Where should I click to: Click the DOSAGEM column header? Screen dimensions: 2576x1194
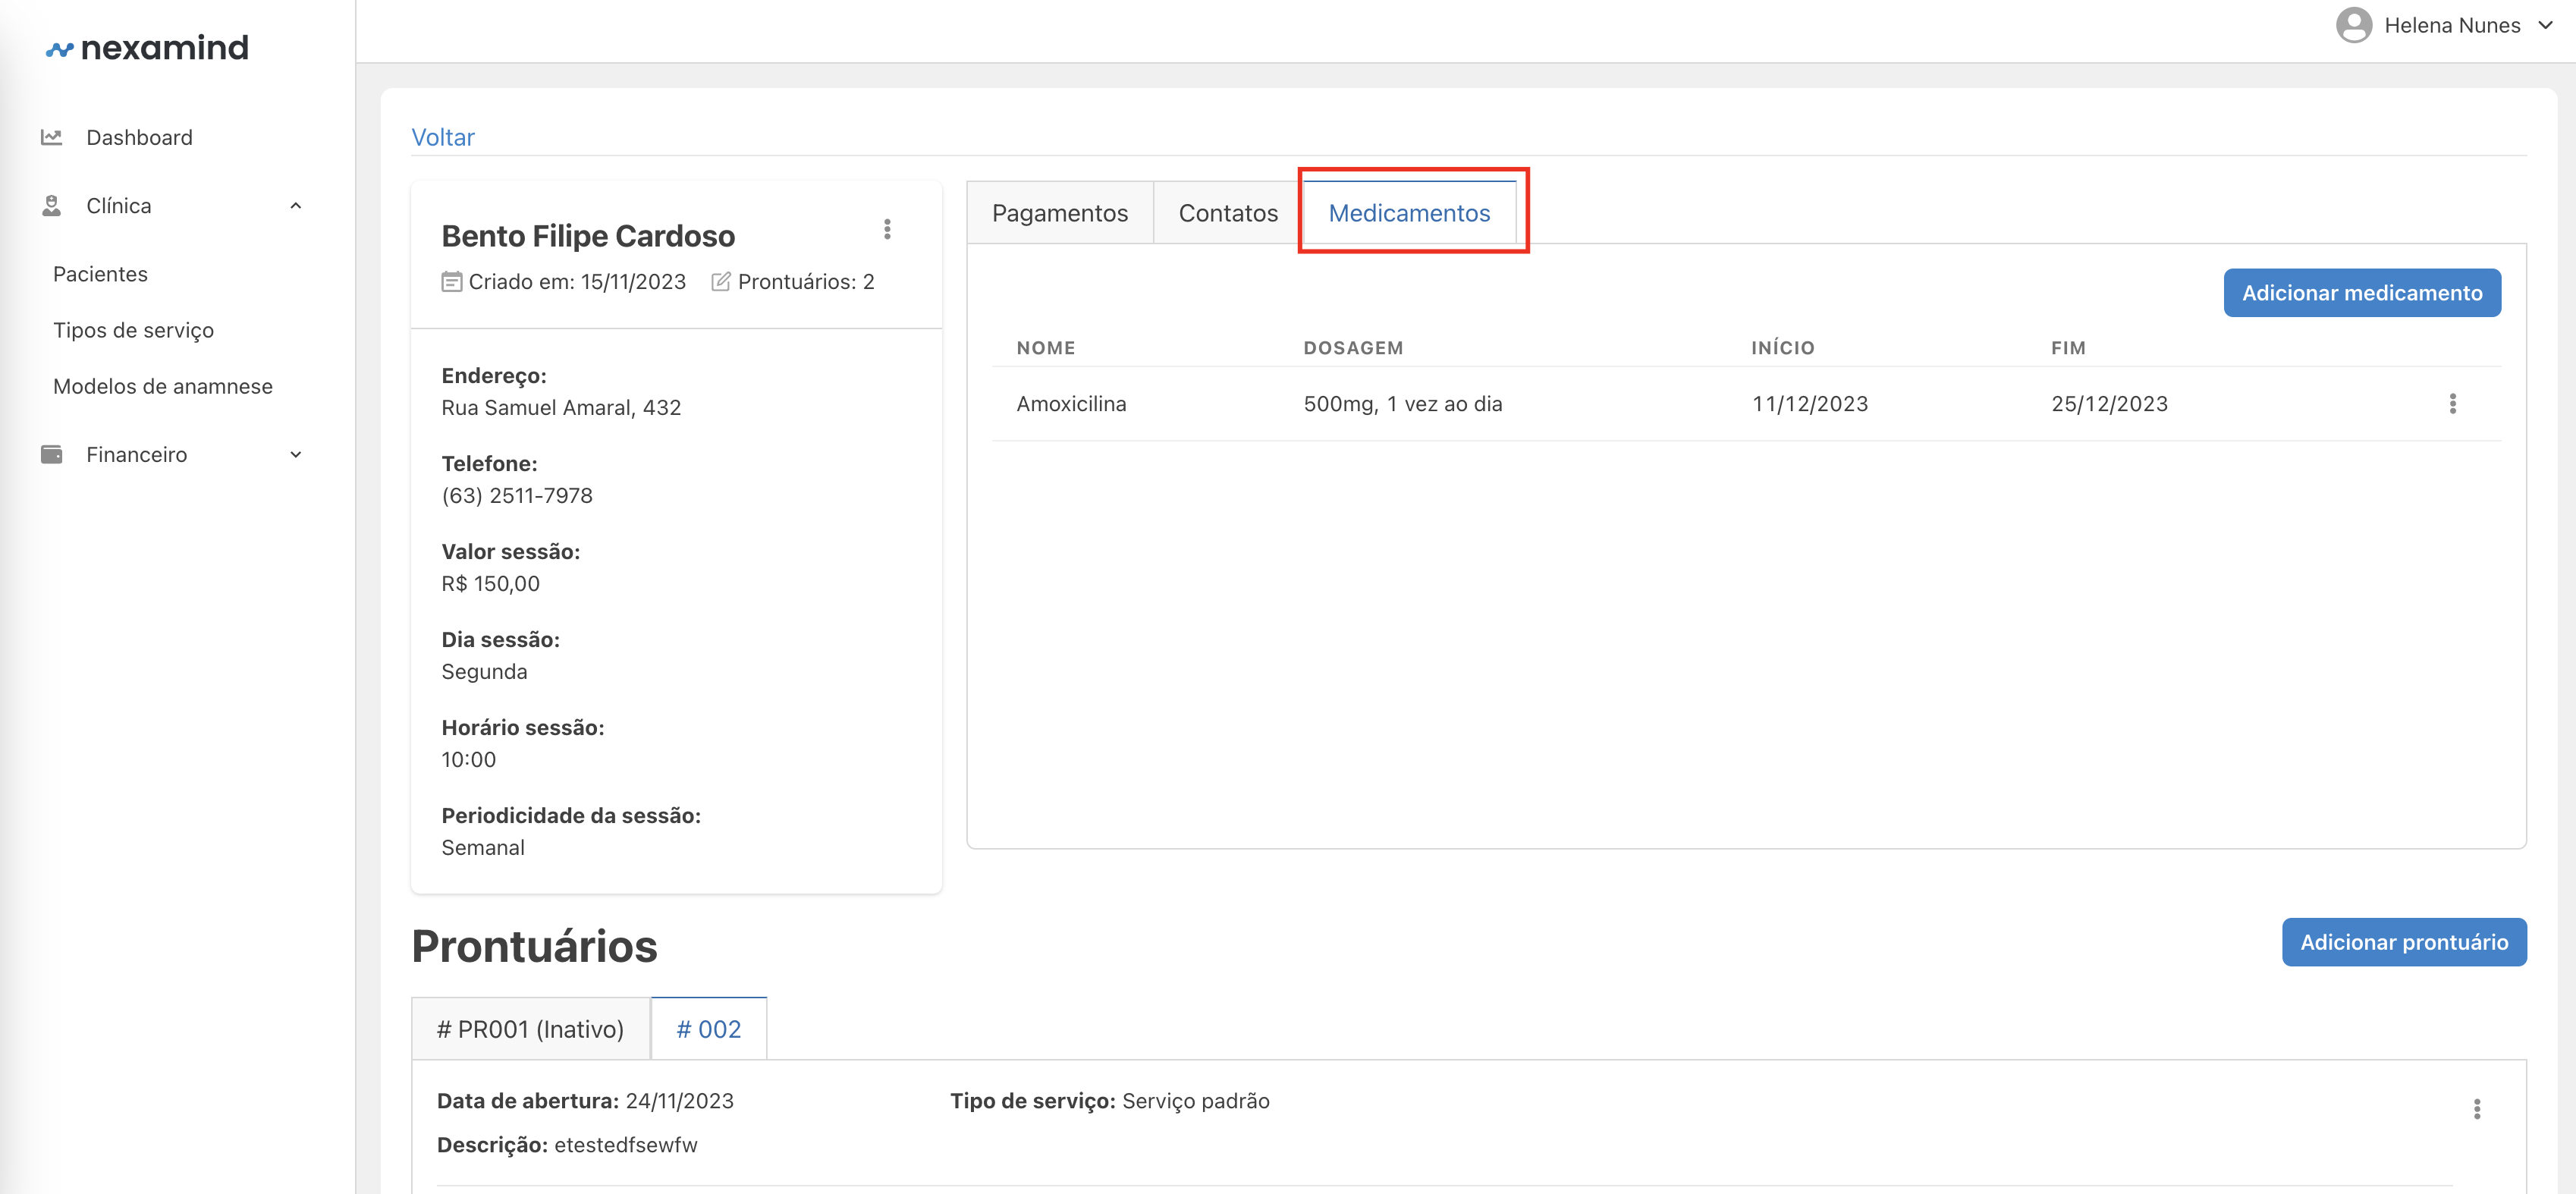(1353, 348)
